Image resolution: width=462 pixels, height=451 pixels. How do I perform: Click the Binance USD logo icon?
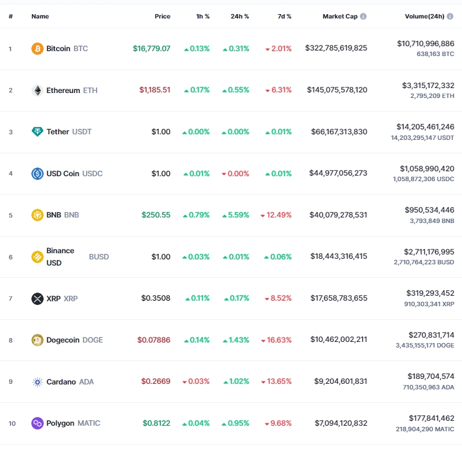pos(38,257)
